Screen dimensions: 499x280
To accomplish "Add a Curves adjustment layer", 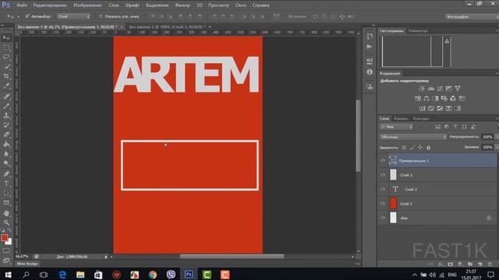I will 440,88.
